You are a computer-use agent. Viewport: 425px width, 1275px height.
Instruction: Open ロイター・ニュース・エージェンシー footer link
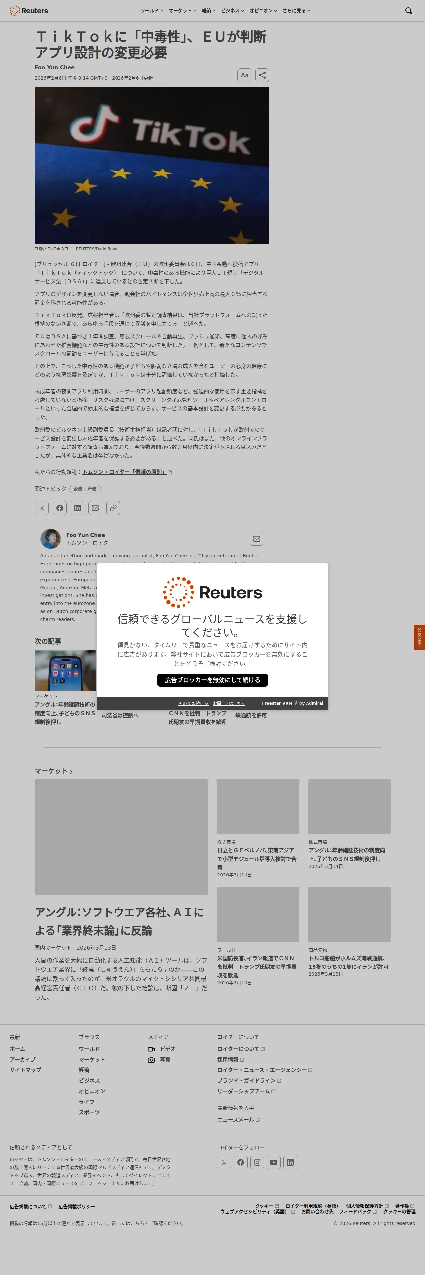click(x=265, y=1070)
